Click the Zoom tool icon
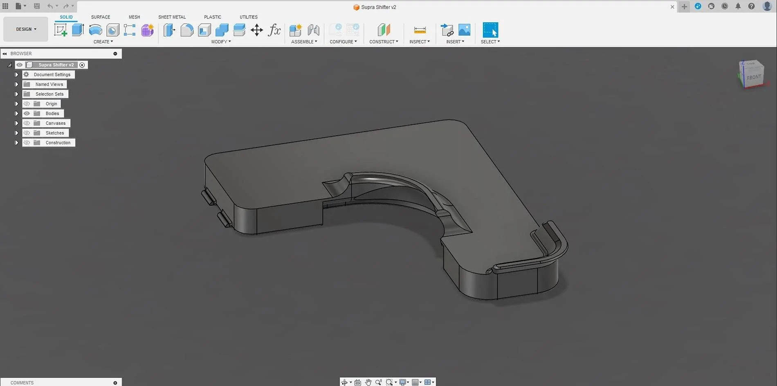777x386 pixels. [379, 382]
